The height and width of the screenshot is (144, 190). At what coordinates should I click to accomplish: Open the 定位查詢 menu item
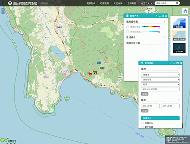tap(118, 3)
